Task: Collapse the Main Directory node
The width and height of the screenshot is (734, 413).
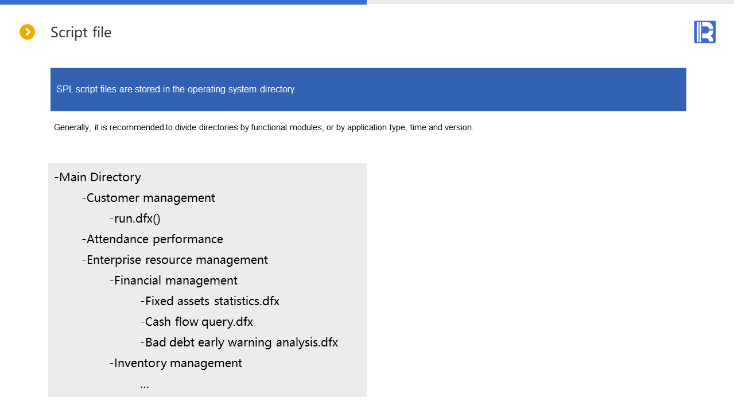Action: click(x=99, y=177)
